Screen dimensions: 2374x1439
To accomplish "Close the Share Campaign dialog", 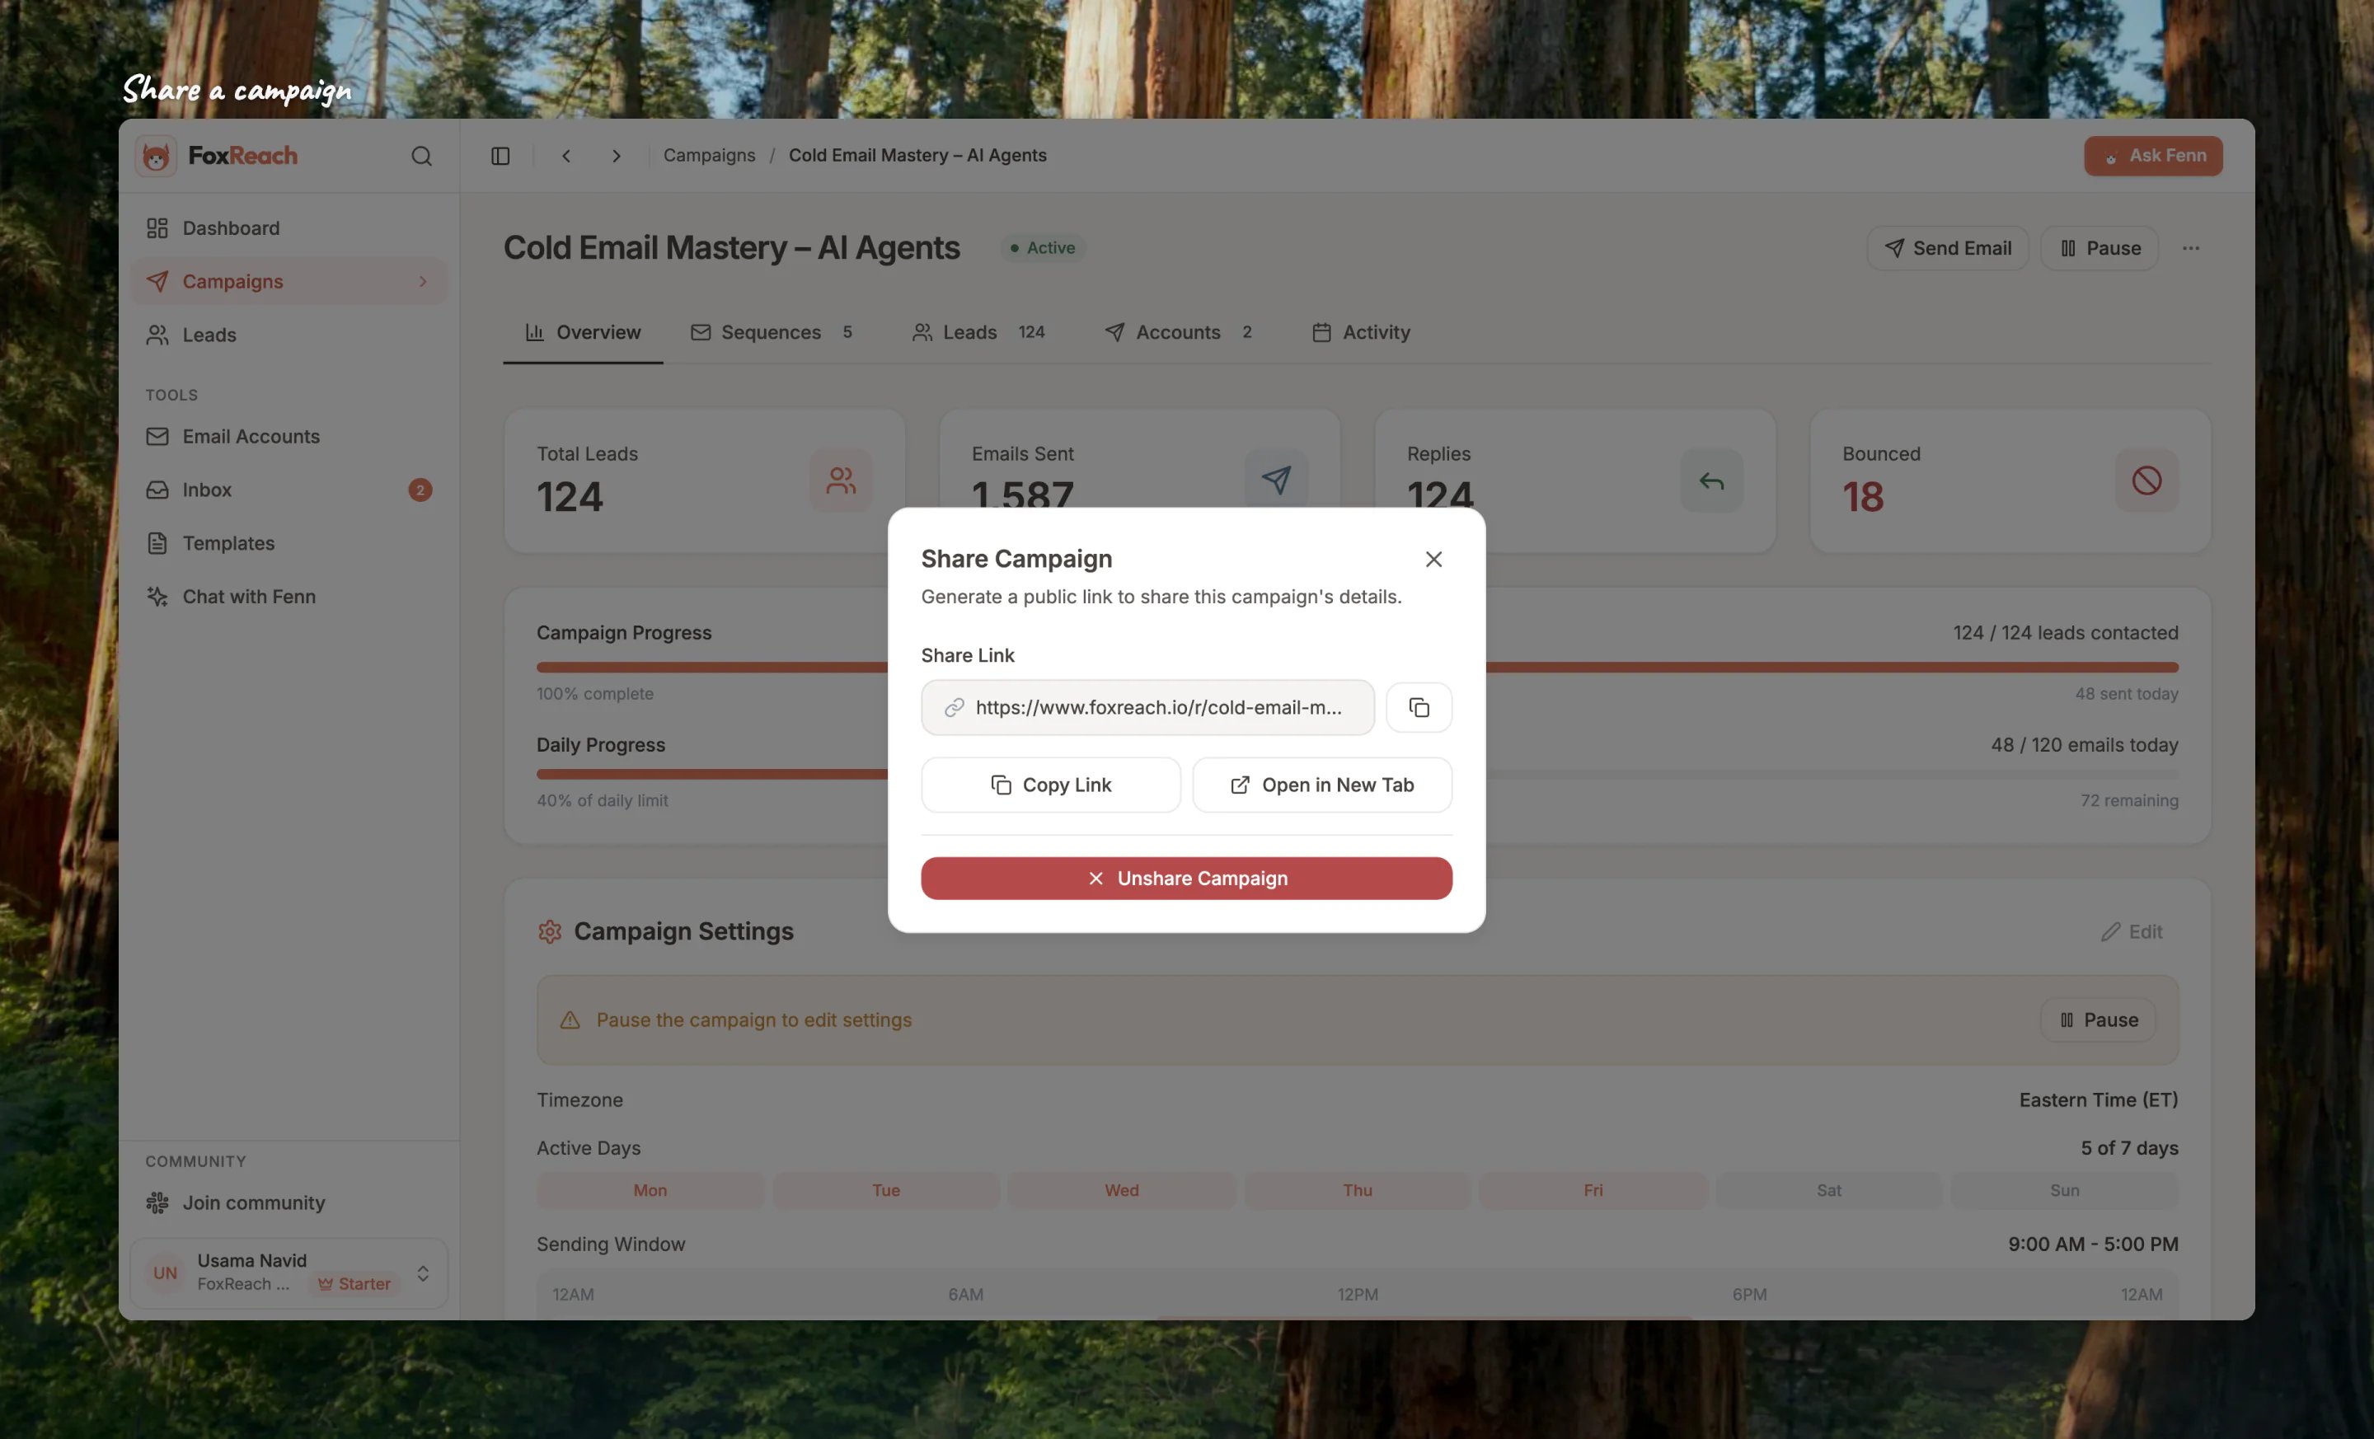I will pyautogui.click(x=1433, y=560).
